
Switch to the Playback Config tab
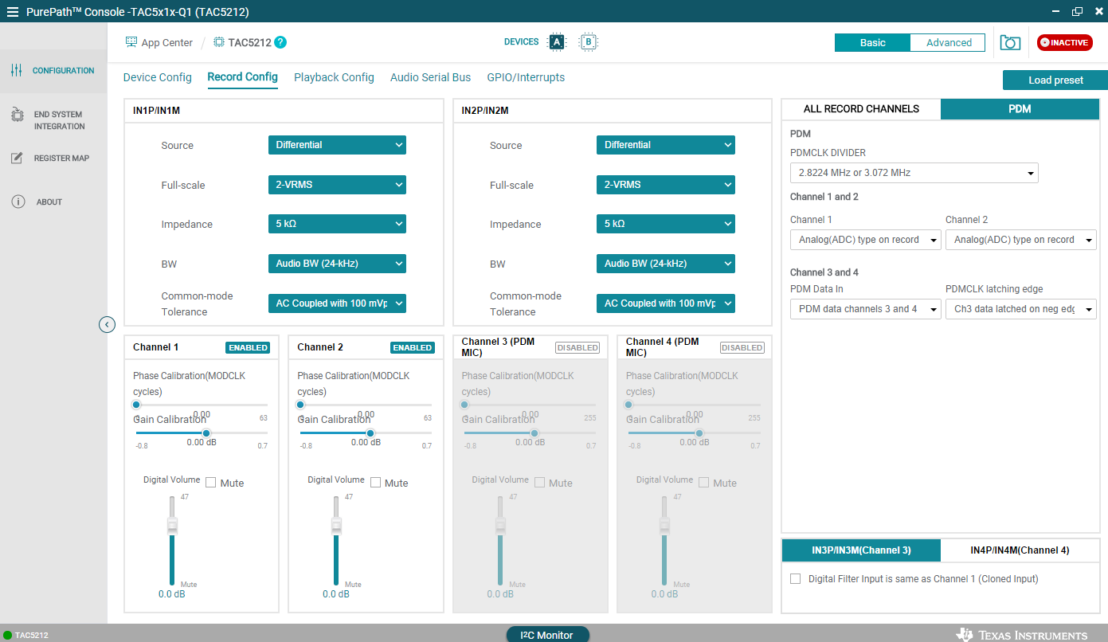click(334, 77)
